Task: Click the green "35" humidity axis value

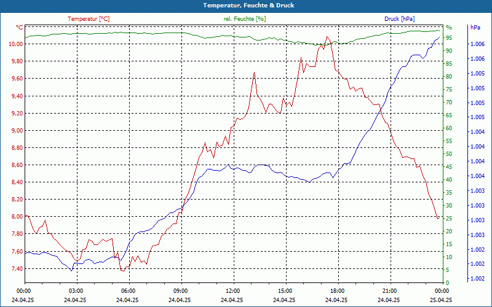Action: 449,193
